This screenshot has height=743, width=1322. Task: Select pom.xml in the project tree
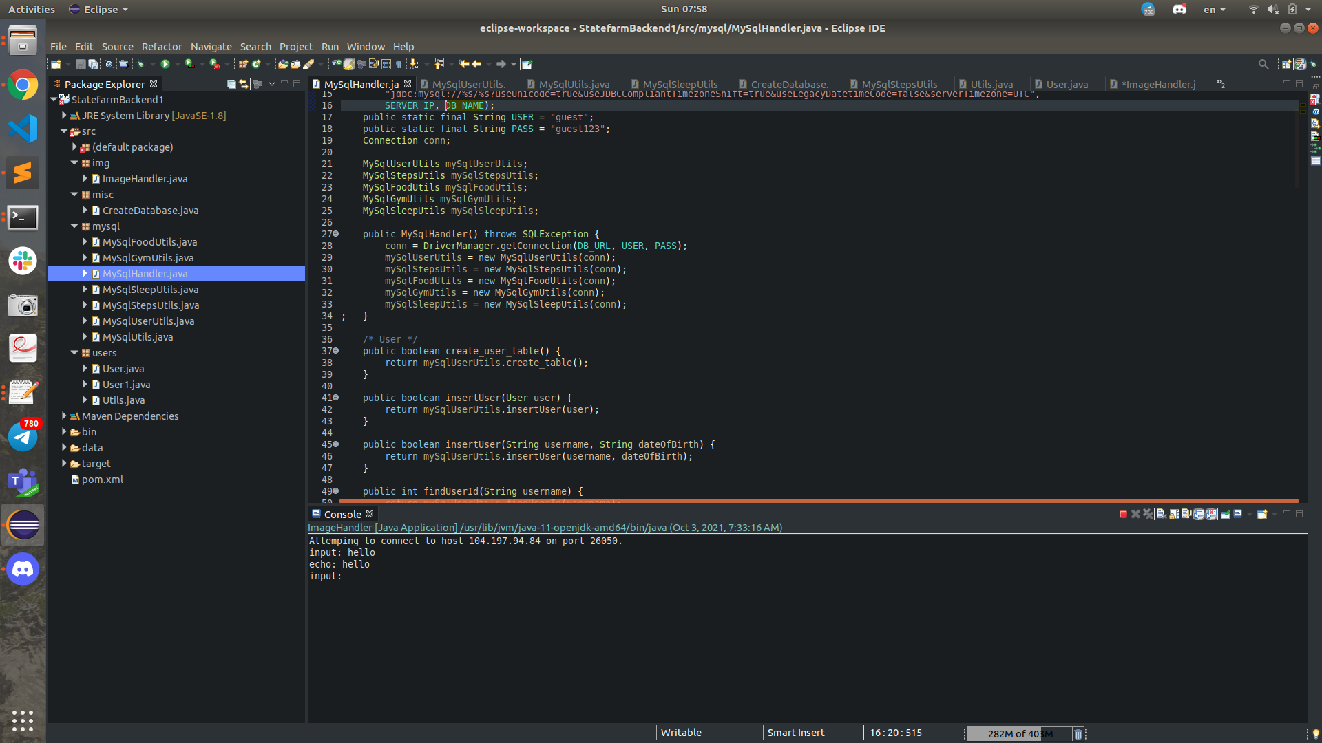click(x=102, y=480)
